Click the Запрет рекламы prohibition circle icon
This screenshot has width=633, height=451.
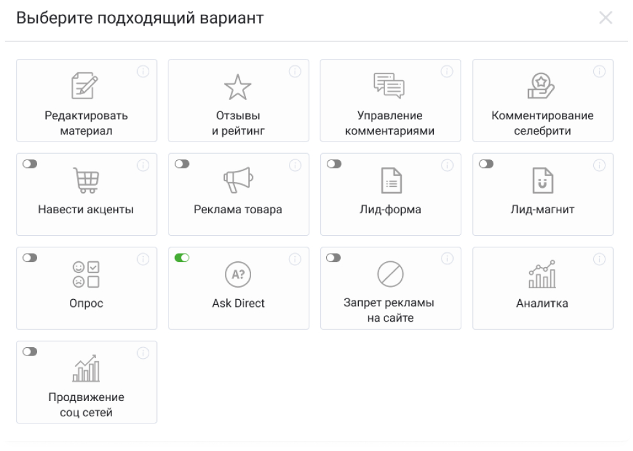click(x=390, y=275)
